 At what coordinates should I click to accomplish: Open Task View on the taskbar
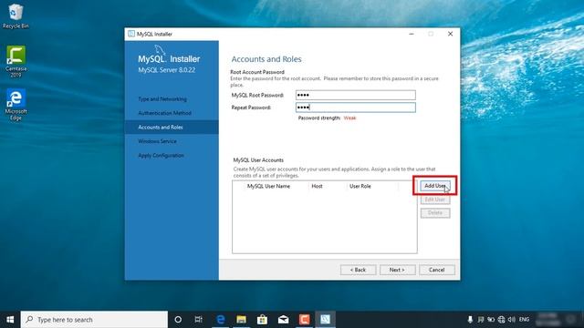[x=199, y=320]
